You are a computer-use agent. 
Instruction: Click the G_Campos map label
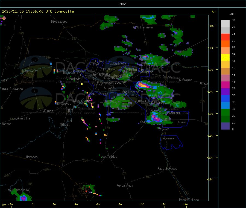[x=186, y=80]
